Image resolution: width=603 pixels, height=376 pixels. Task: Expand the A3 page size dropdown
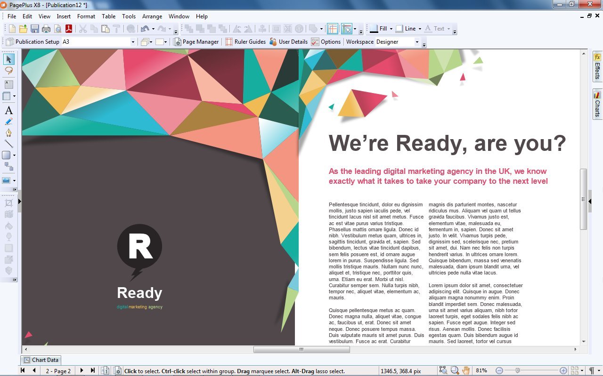132,42
